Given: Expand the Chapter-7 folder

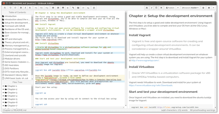Looking at the screenshot, I should click(3, 106).
